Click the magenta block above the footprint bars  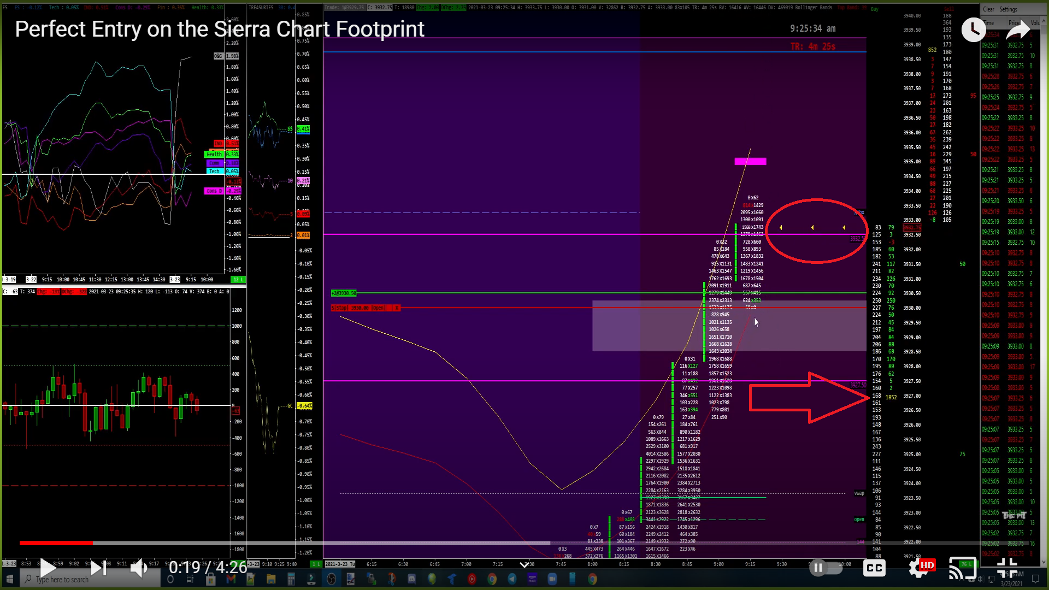(x=750, y=161)
